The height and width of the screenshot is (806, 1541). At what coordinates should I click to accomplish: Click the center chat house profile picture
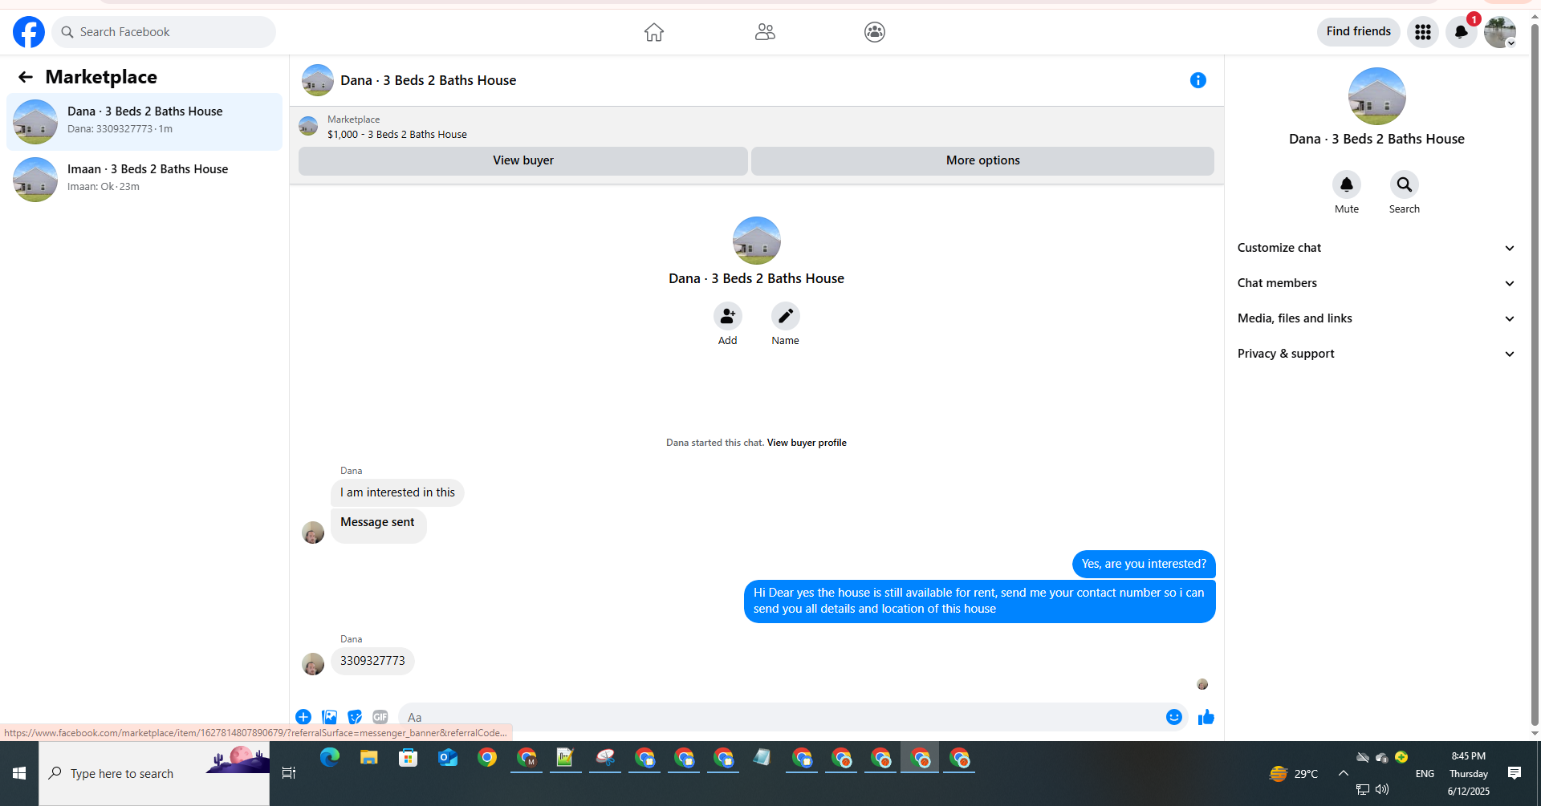[757, 241]
